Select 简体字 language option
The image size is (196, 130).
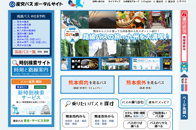coord(158,2)
